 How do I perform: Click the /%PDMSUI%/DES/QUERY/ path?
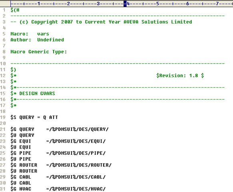[x=79, y=129]
